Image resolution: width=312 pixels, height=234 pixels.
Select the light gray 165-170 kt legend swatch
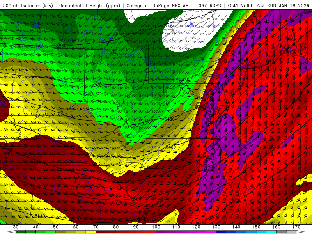click(x=291, y=232)
